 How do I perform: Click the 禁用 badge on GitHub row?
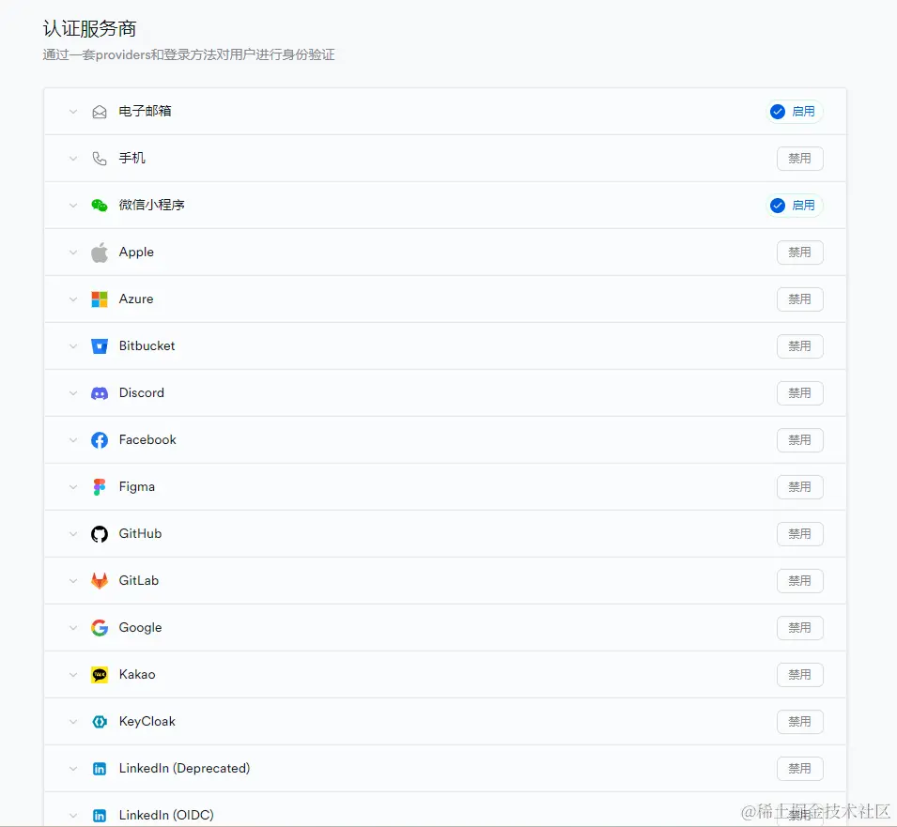(799, 534)
